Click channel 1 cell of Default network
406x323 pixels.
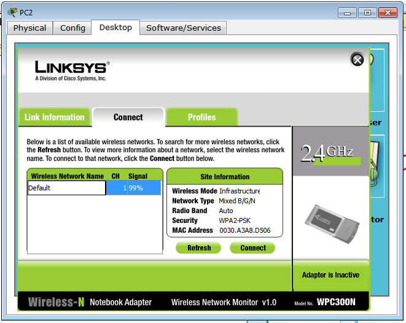tap(117, 188)
